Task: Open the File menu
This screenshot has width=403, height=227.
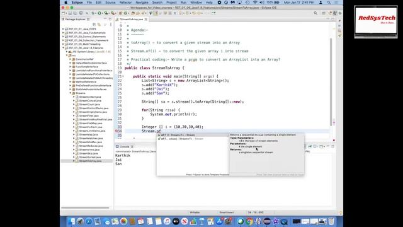Action: coord(89,3)
